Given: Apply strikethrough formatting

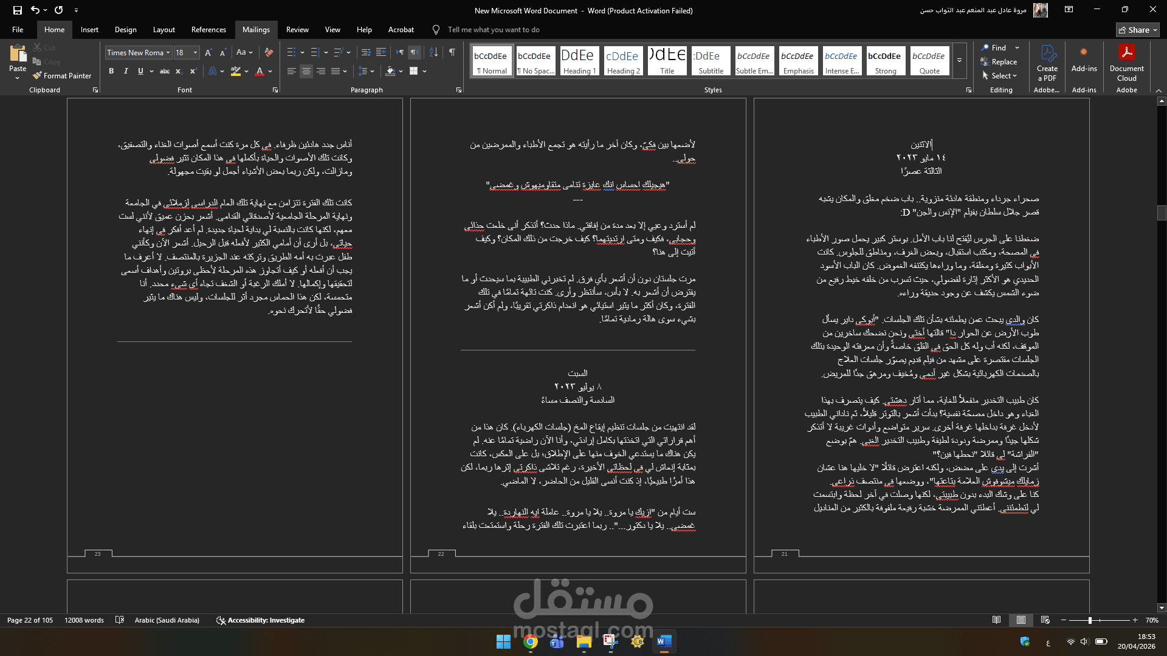Looking at the screenshot, I should 164,72.
